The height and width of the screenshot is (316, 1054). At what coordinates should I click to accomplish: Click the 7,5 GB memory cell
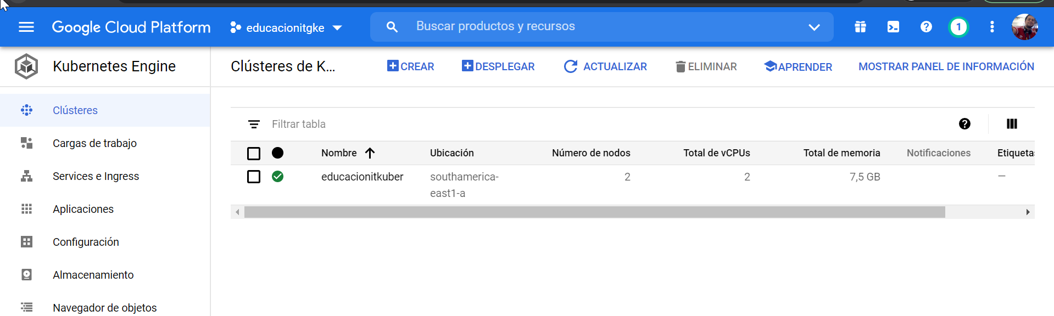865,177
